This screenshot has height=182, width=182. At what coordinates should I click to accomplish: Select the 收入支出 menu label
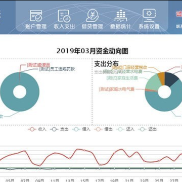tap(64, 26)
